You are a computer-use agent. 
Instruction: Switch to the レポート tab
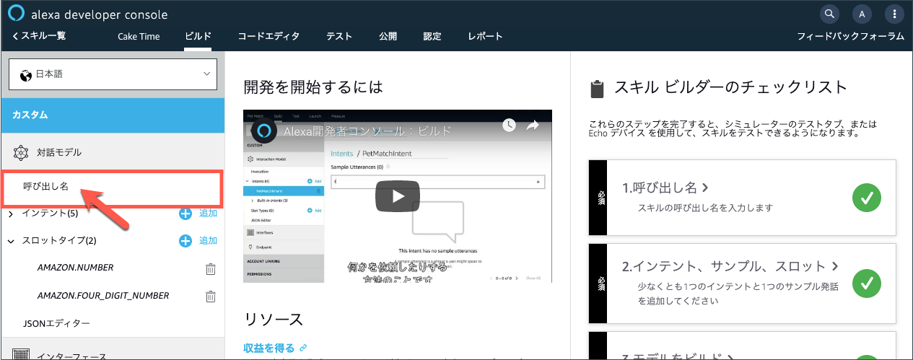click(485, 36)
